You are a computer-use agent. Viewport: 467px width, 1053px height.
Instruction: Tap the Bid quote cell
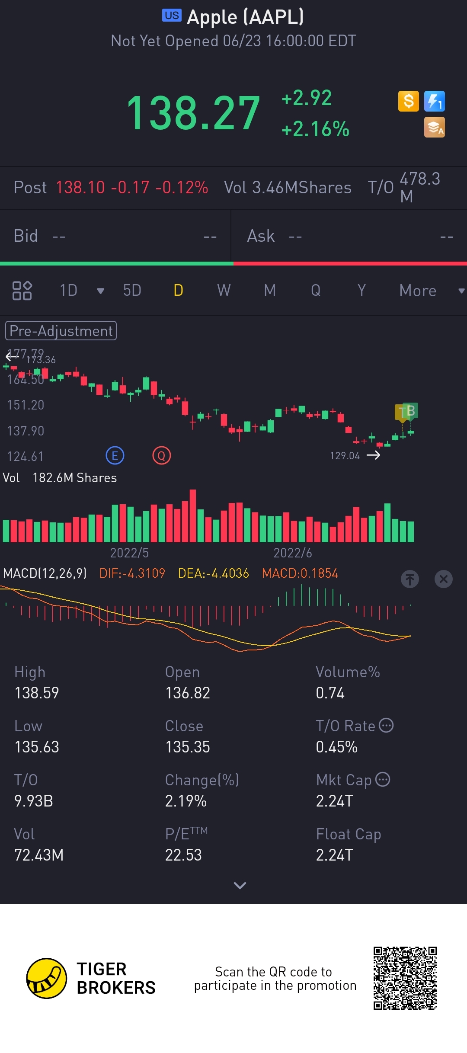(115, 236)
